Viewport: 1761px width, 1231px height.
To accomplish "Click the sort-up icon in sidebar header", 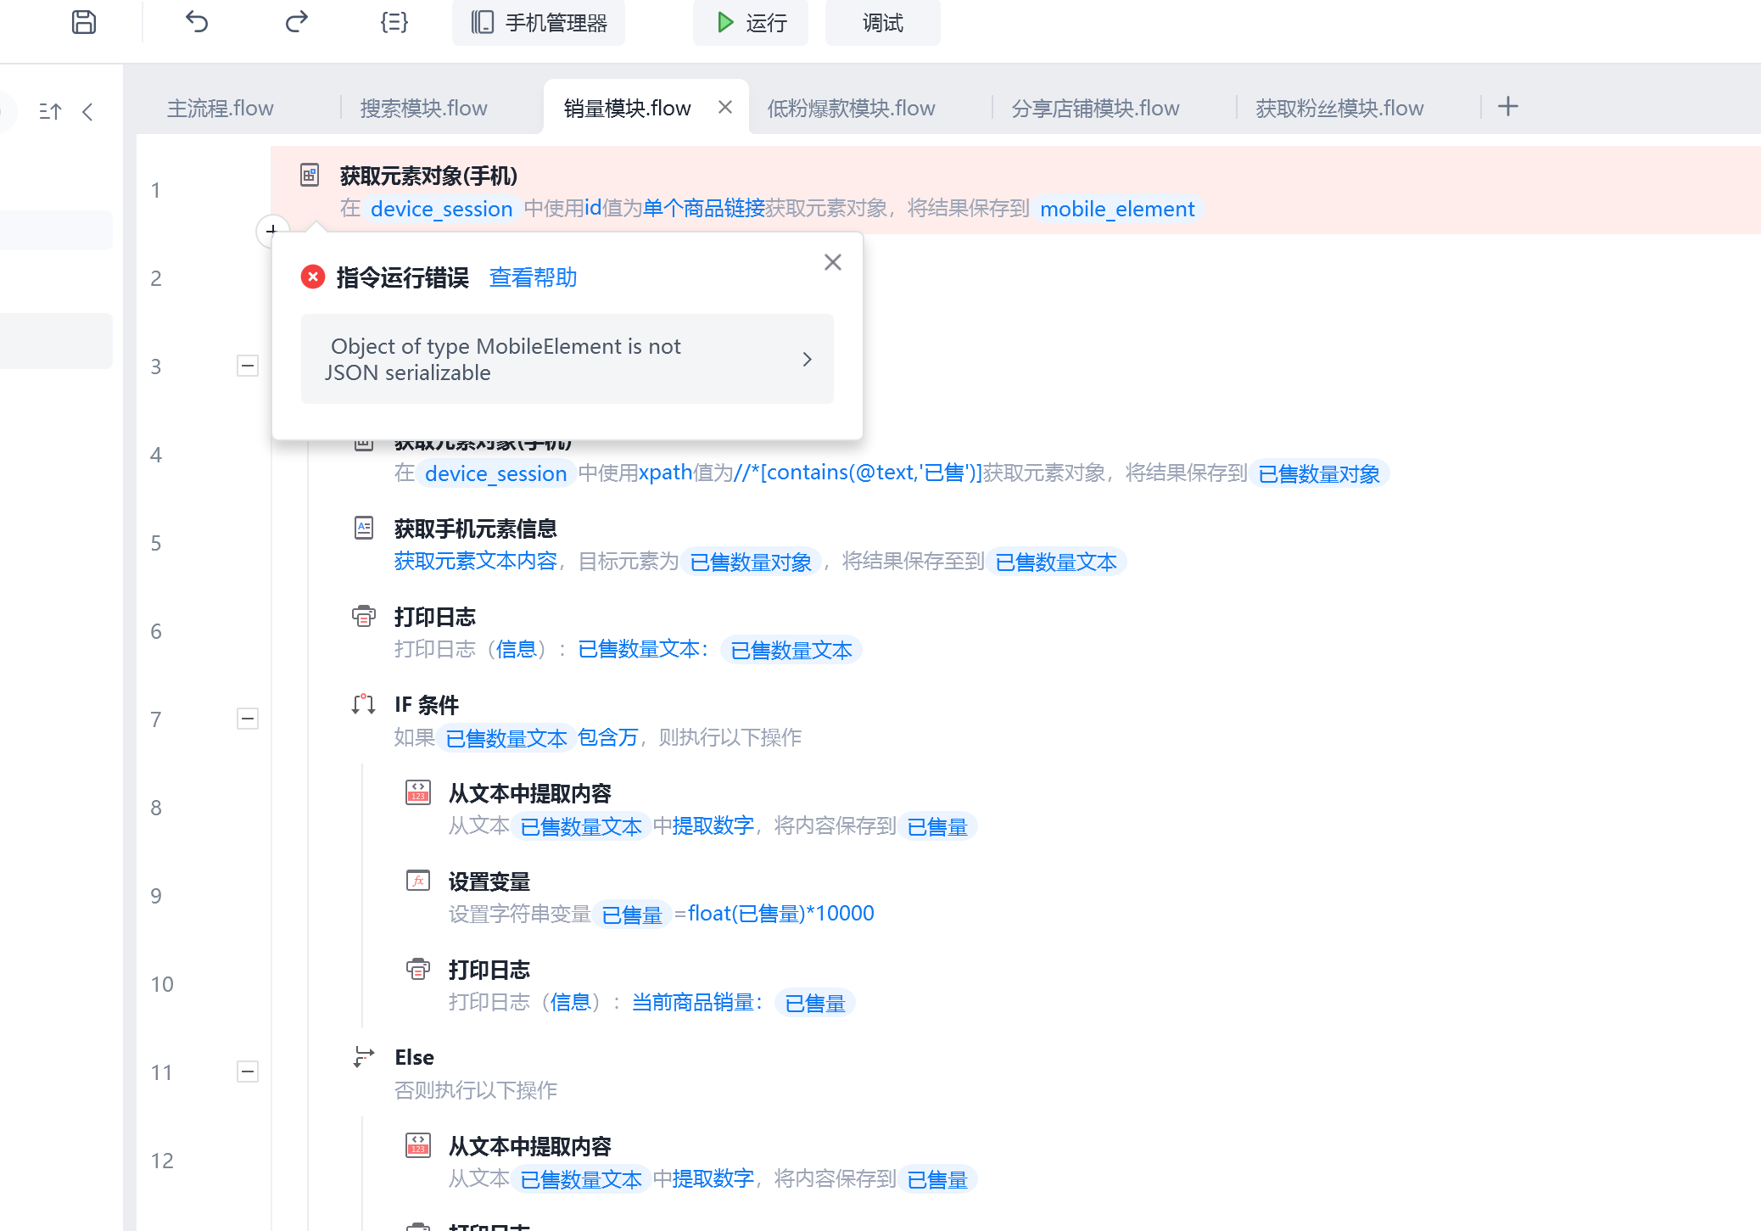I will (50, 112).
